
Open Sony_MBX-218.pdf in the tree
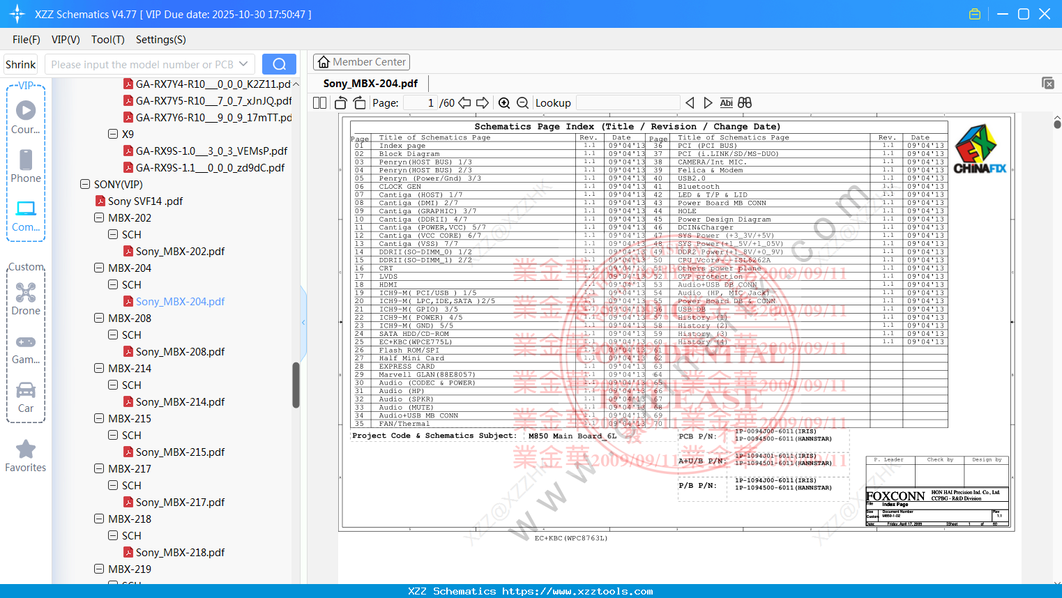(180, 552)
